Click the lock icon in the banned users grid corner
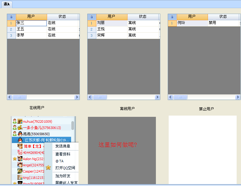This screenshot has width=241, height=186. [x=172, y=17]
